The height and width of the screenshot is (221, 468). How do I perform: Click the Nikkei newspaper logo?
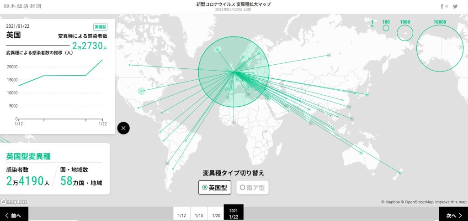pyautogui.click(x=18, y=6)
